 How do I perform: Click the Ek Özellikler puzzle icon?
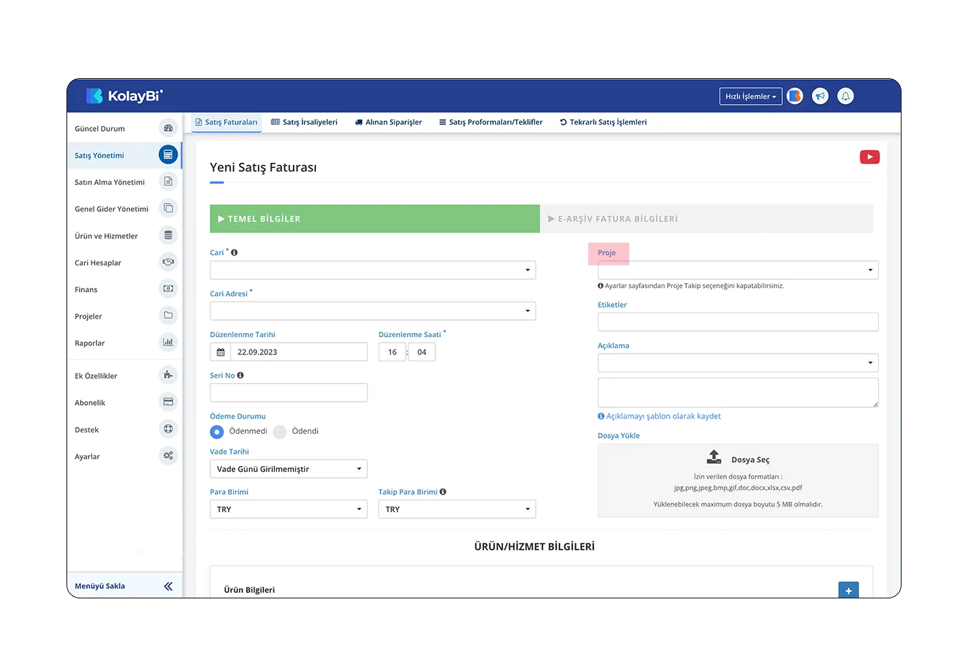[x=168, y=375]
